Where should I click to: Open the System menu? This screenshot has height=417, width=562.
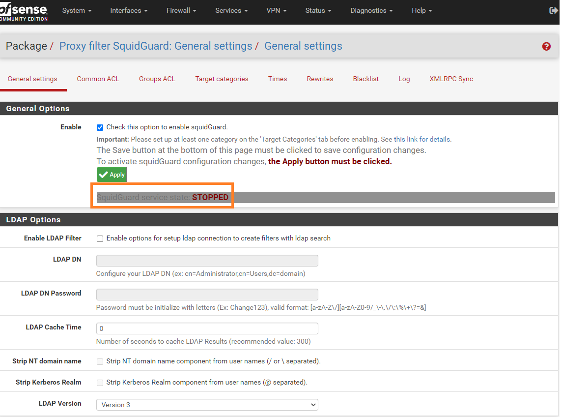[77, 10]
